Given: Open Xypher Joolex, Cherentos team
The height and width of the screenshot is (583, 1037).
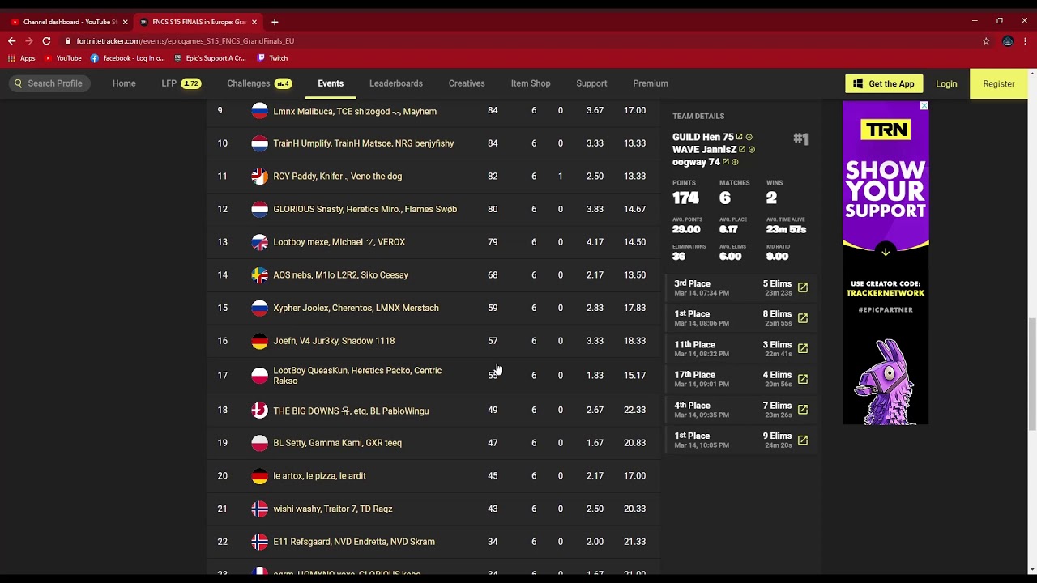Looking at the screenshot, I should [356, 308].
